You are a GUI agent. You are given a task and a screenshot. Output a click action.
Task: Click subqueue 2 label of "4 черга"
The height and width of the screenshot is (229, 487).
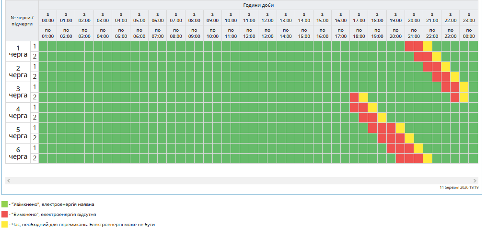click(35, 117)
